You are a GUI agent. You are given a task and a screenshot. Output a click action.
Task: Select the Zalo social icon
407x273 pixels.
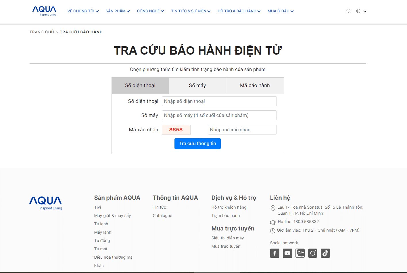[x=300, y=253]
